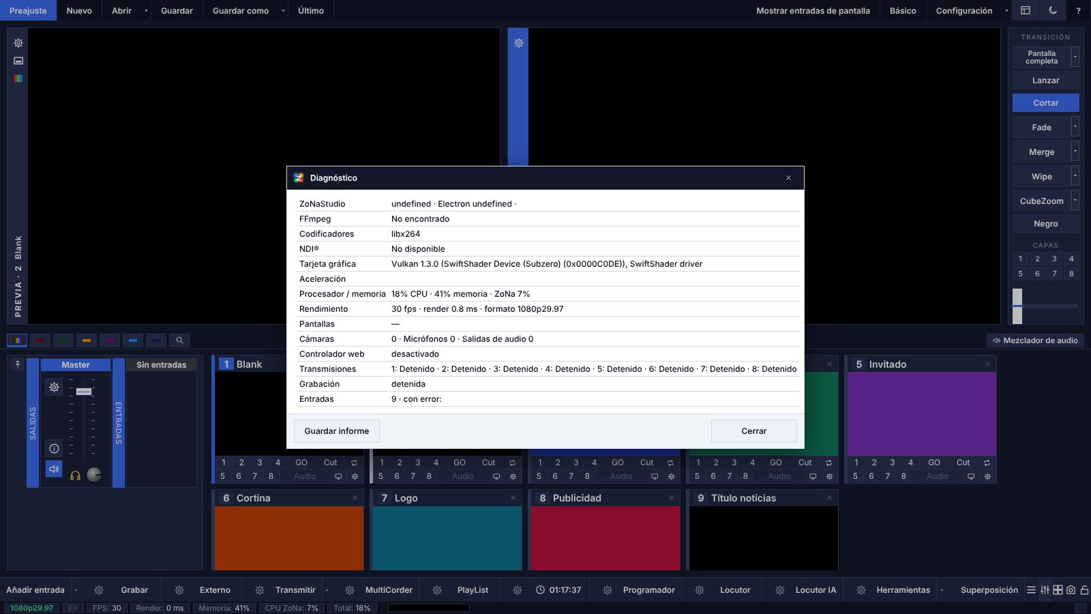Click the Cortar transition button

[x=1046, y=102]
